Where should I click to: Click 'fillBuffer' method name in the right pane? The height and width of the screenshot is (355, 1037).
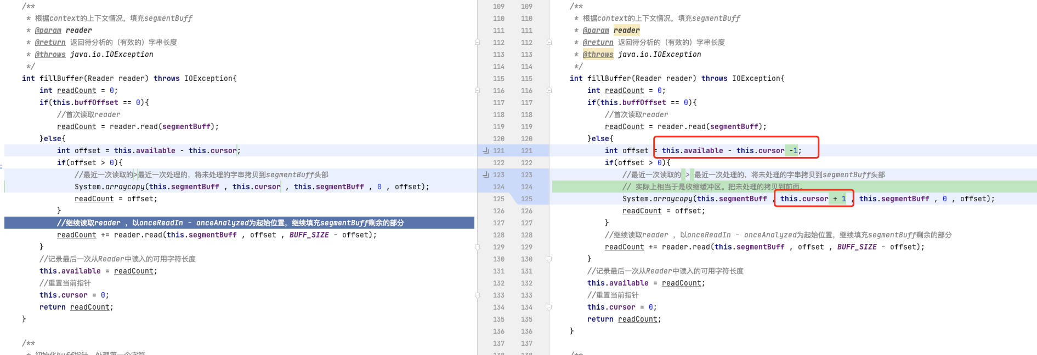[609, 78]
